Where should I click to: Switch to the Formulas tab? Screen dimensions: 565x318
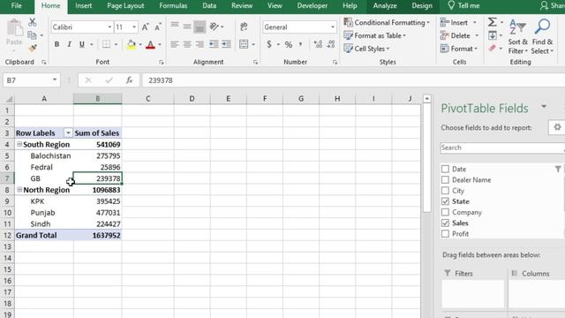coord(173,6)
